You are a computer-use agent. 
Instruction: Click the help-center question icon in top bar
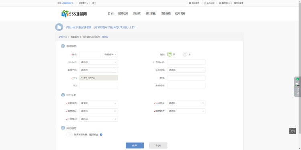pos(220,3)
